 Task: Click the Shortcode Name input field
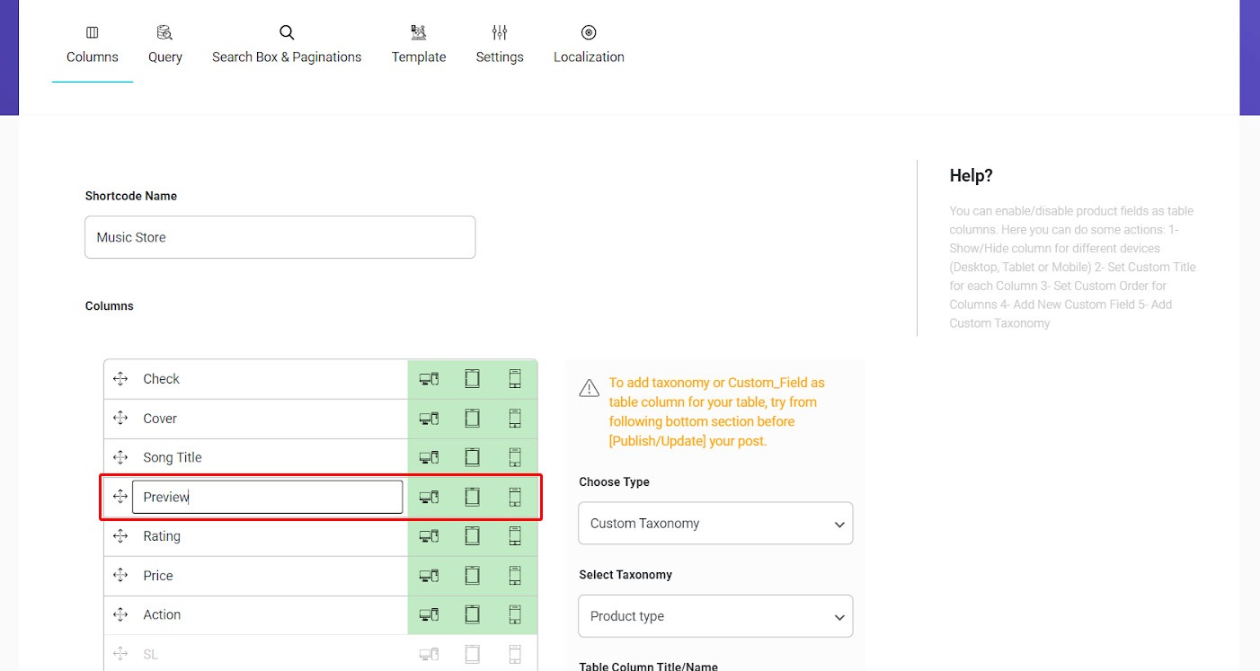(280, 237)
